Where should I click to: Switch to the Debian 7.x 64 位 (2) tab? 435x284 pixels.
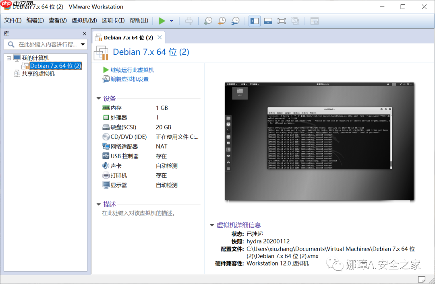[127, 37]
